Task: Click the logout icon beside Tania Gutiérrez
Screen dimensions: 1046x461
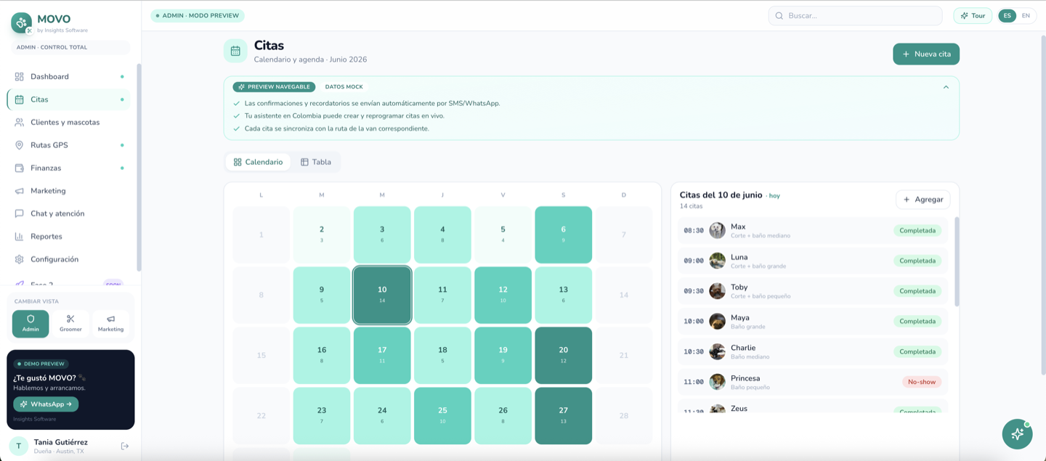Action: [125, 446]
